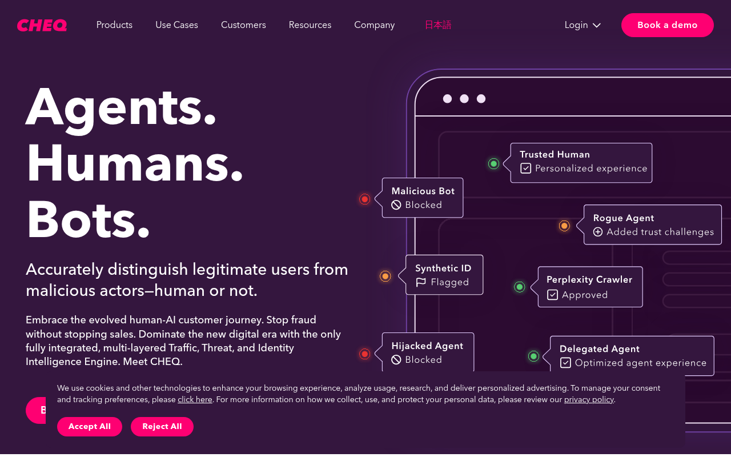Screen dimensions: 731x457
Task: Select the Customers menu item
Action: [x=243, y=25]
